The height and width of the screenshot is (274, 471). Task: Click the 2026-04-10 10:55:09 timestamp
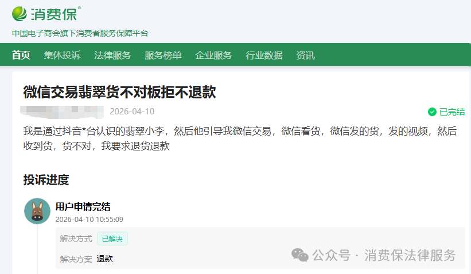point(89,219)
